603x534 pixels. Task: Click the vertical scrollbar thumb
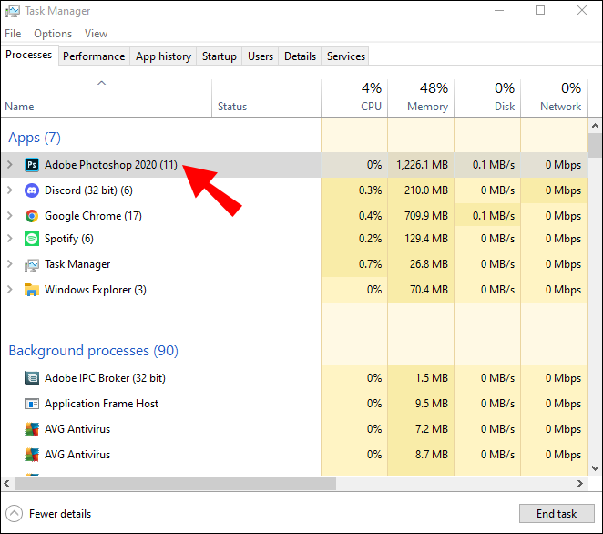pos(595,146)
